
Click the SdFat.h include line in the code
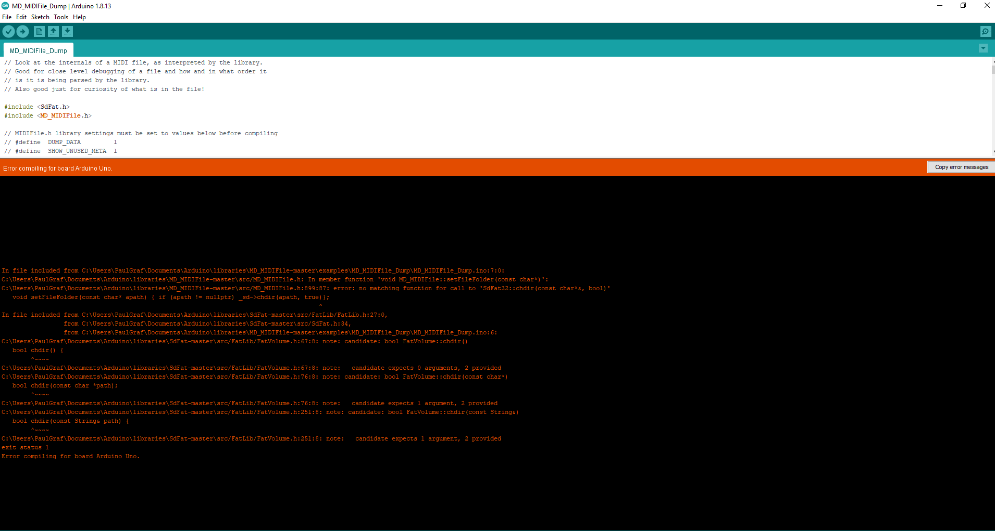[x=36, y=106]
